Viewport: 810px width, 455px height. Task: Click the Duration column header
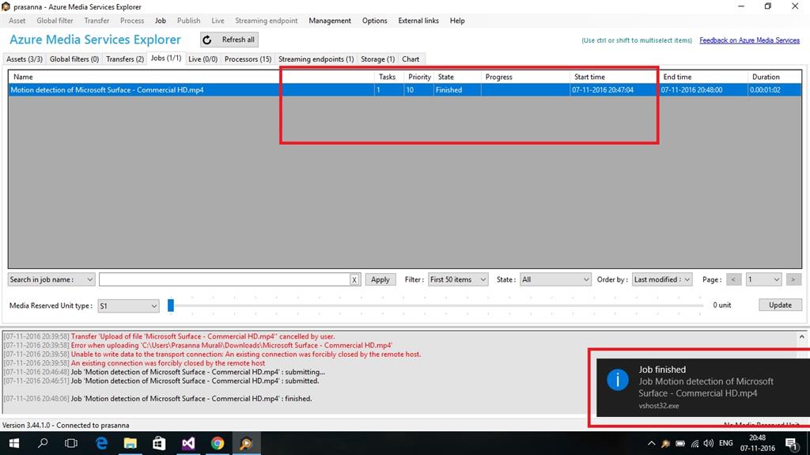tap(774, 77)
